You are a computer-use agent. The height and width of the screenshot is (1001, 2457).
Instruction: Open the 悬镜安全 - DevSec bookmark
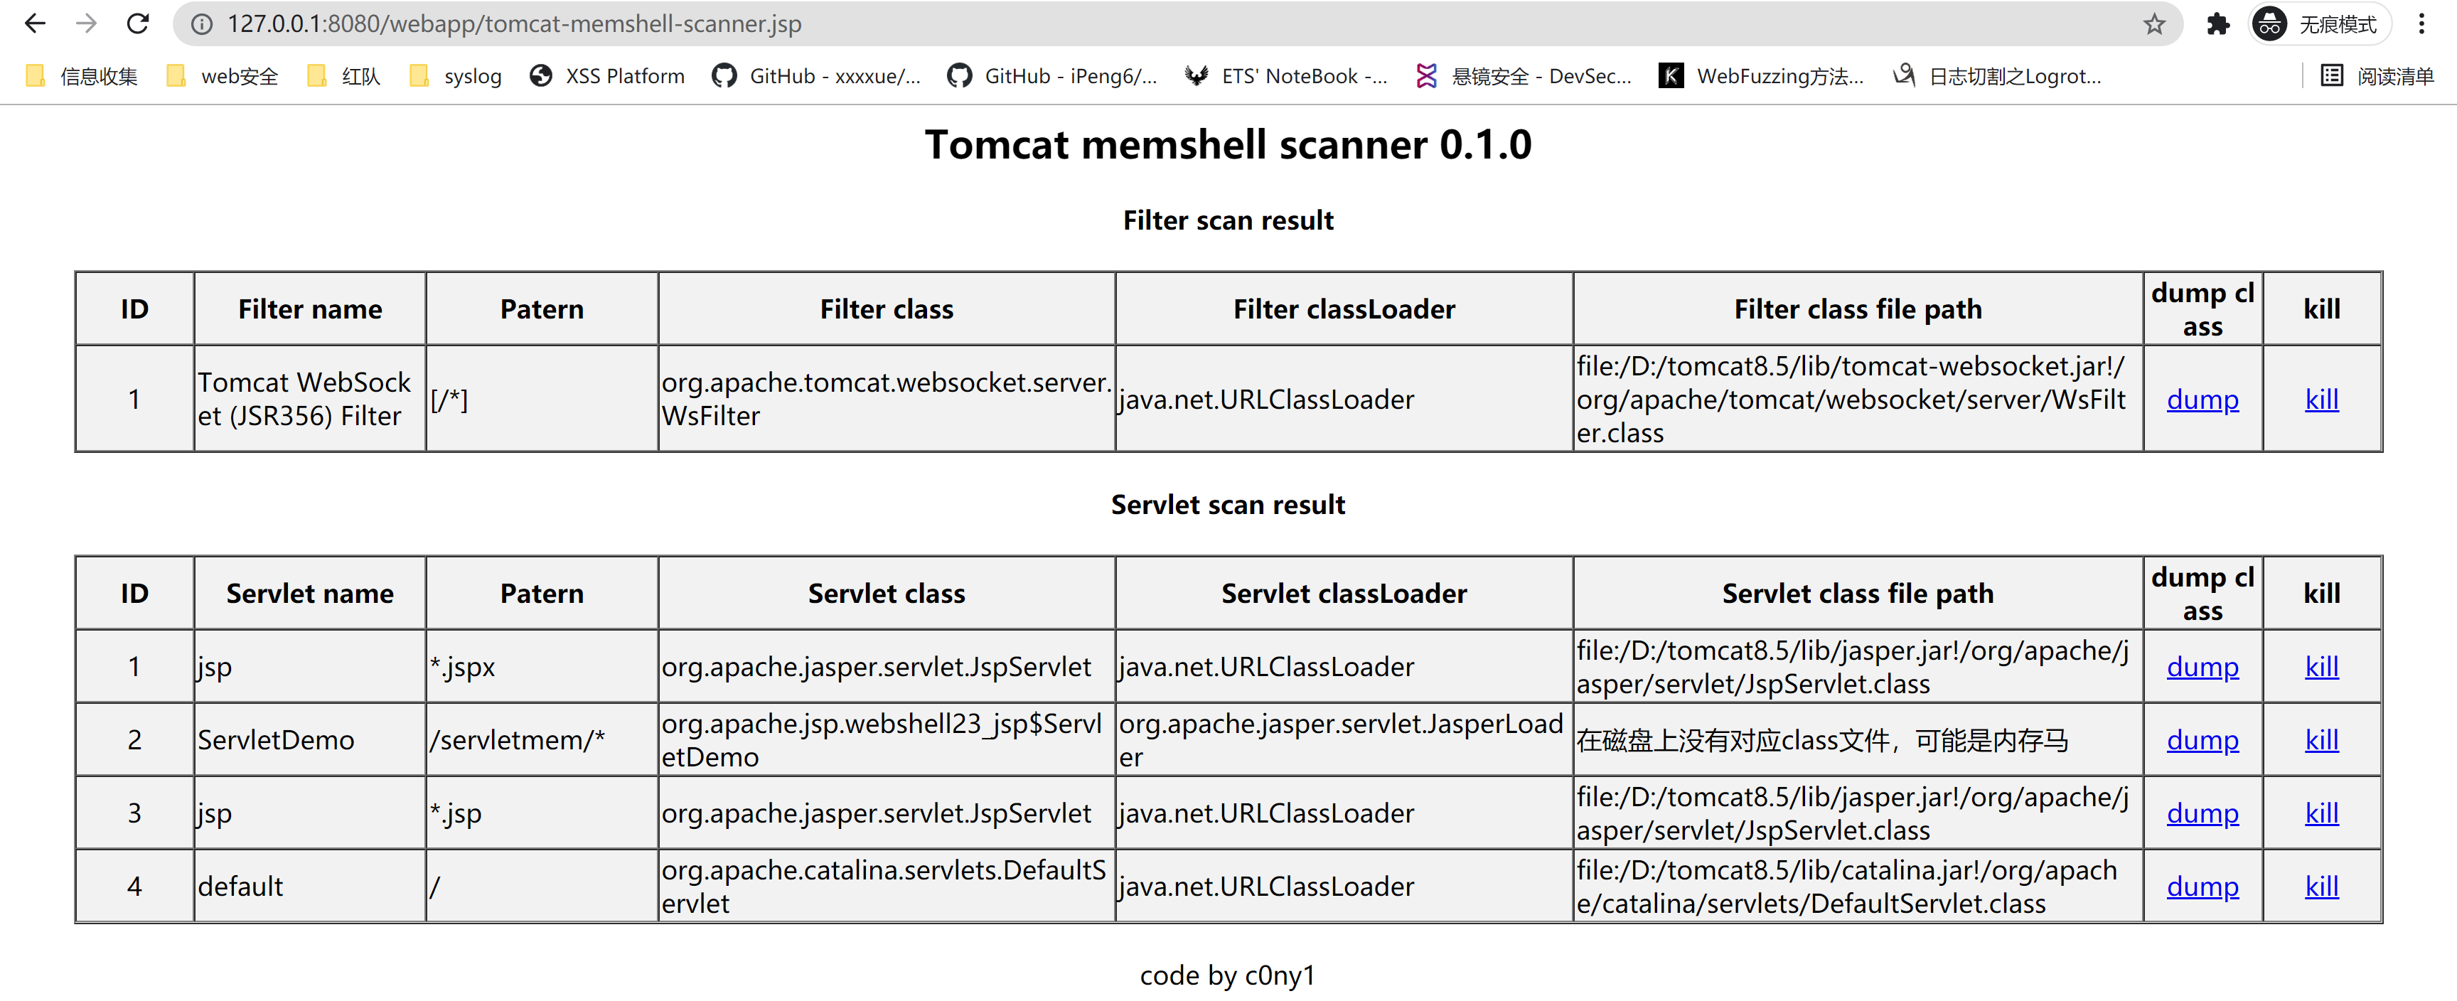[1525, 76]
